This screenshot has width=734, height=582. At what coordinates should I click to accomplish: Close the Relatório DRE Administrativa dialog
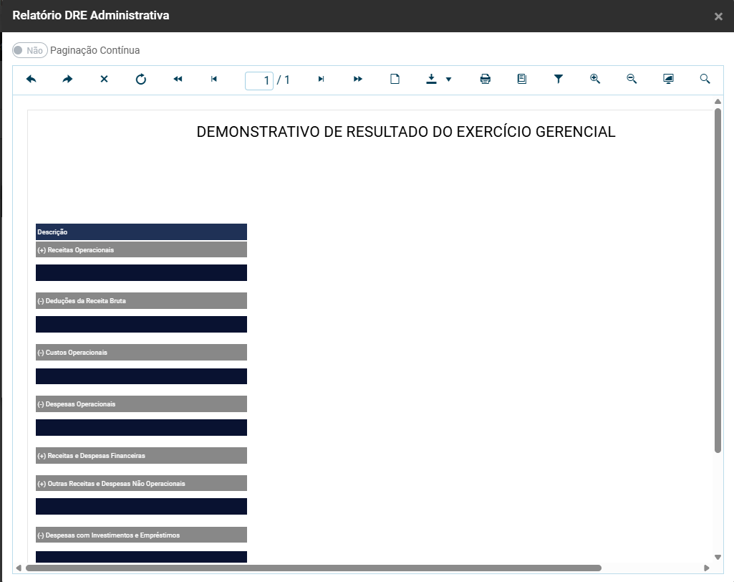(x=718, y=16)
